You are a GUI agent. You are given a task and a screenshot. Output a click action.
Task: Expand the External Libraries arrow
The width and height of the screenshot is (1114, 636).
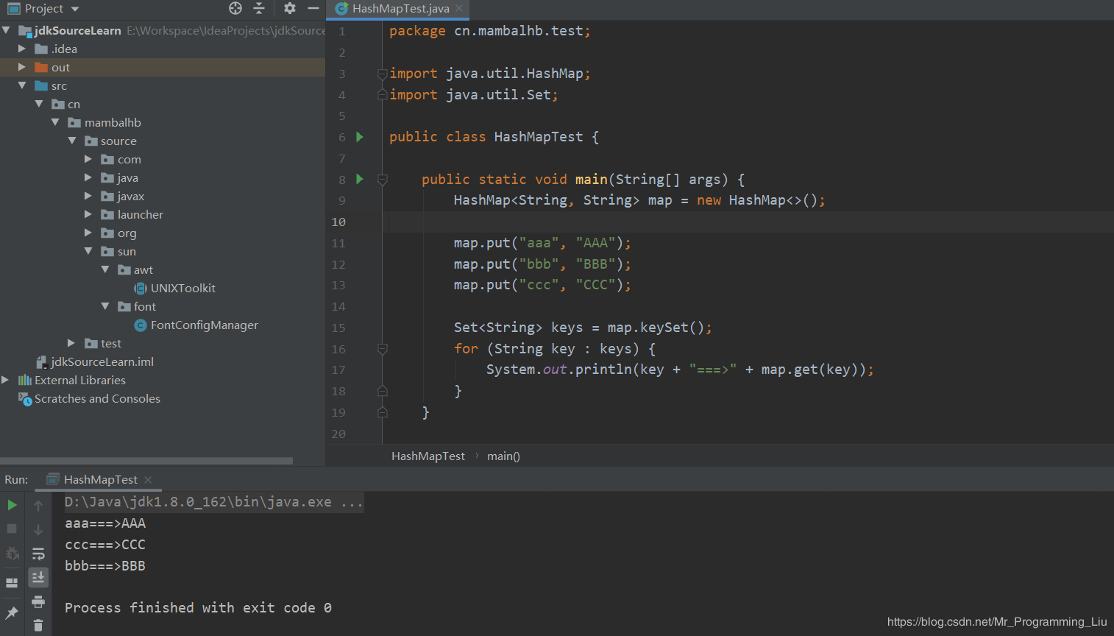pos(5,380)
